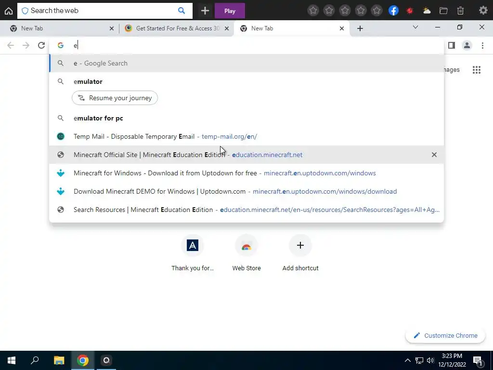Open Temp Mail Disposable Temporary Email suggestion
Viewport: 493px width, 370px height.
[246, 136]
